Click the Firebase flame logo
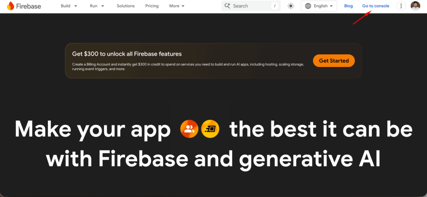Screen dimensions: 427x197 [x=10, y=6]
